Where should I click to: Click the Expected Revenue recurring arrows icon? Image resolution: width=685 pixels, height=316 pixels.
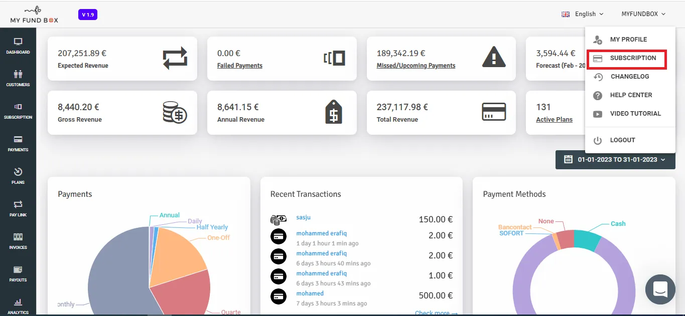click(x=175, y=58)
